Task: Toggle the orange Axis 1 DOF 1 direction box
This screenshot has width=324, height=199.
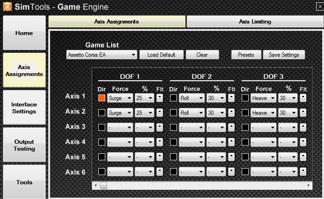Action: pos(102,98)
